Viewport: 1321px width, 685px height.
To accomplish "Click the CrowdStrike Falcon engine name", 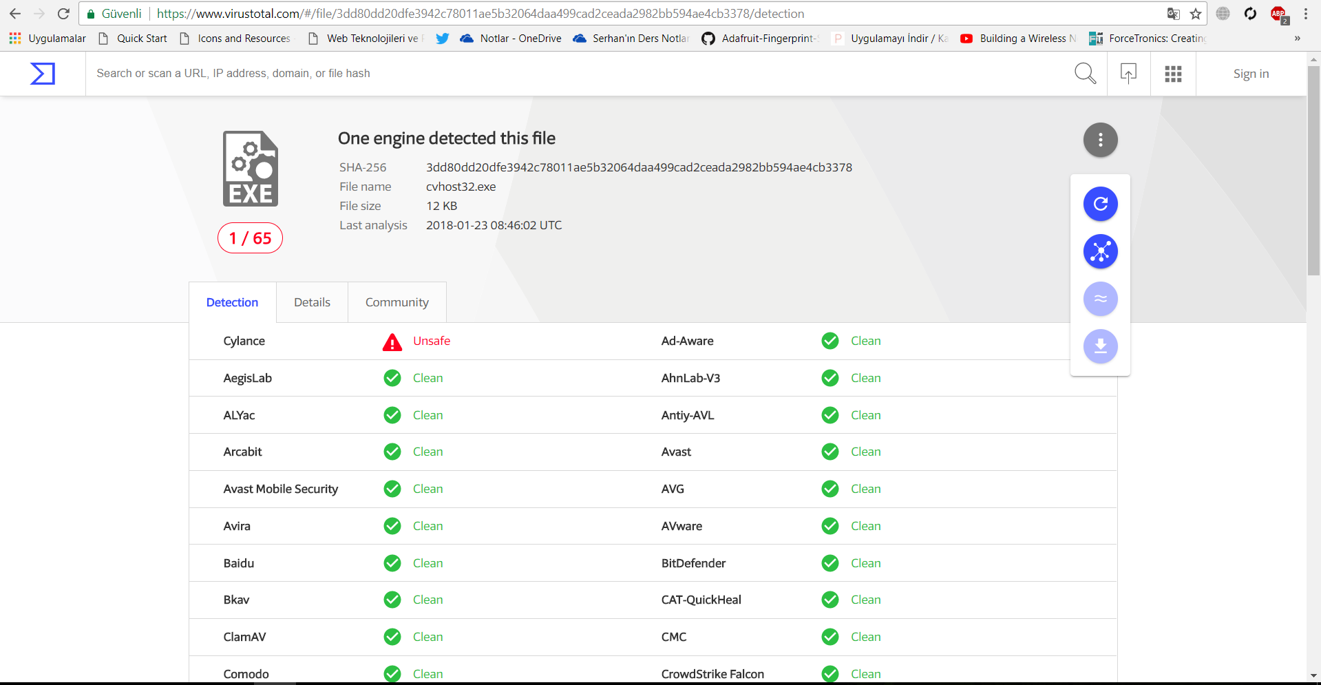I will (x=712, y=674).
